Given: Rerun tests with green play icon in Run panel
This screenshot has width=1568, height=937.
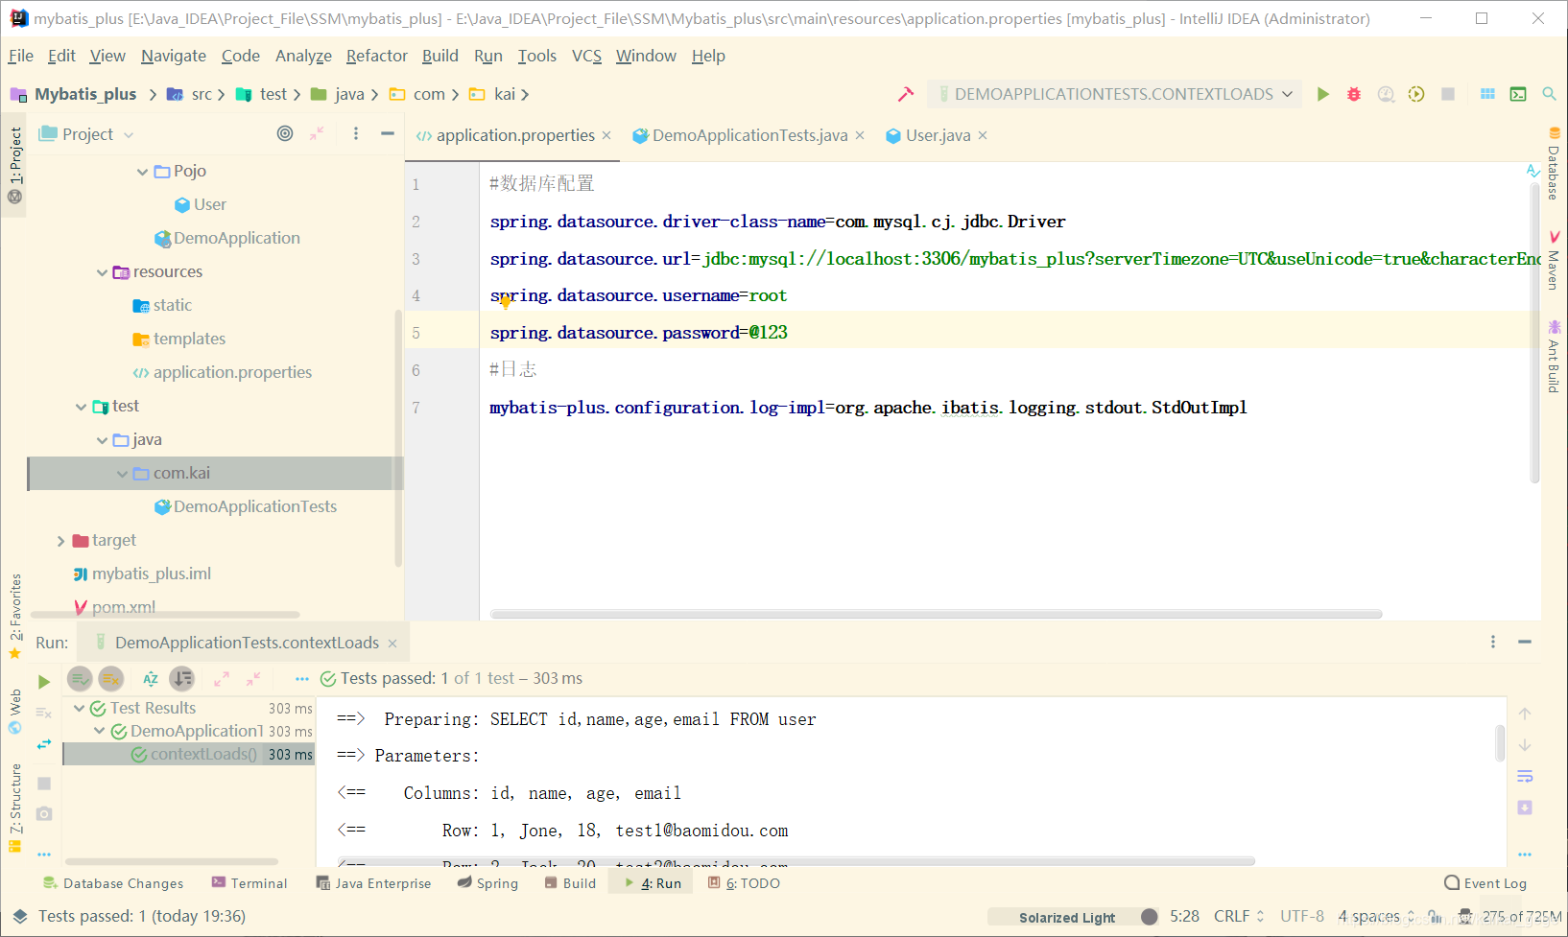Looking at the screenshot, I should click(x=44, y=682).
